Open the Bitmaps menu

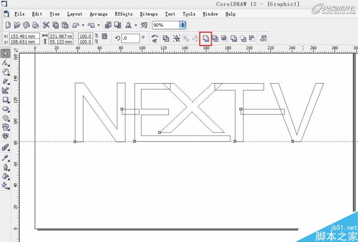click(x=149, y=14)
